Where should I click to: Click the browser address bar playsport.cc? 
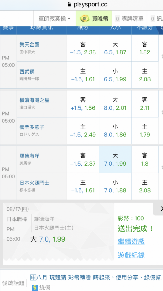pos(87,4)
